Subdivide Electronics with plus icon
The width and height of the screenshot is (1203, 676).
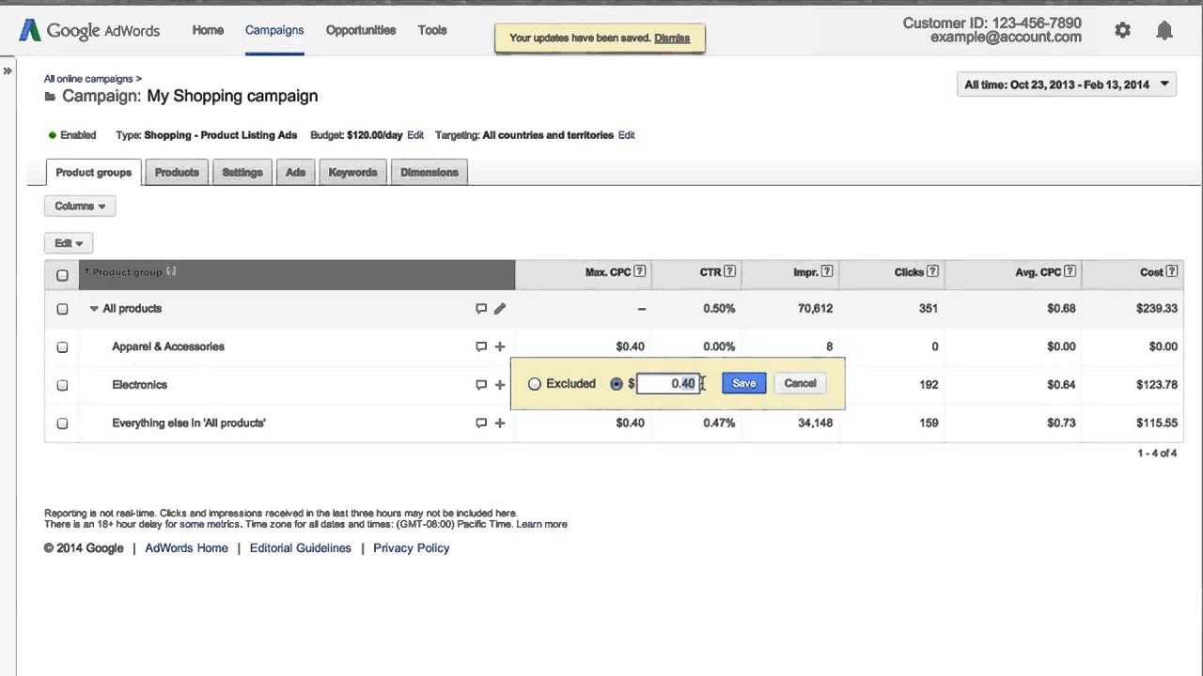coord(500,385)
